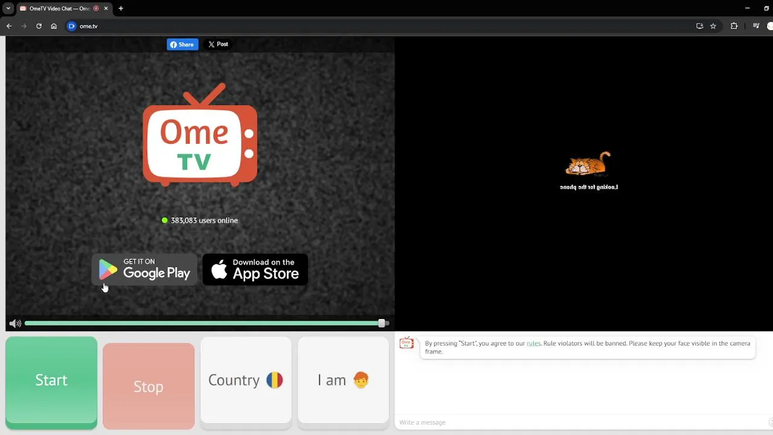Click the OmeTV chat avatar icon
Viewport: 773px width, 435px height.
[406, 343]
